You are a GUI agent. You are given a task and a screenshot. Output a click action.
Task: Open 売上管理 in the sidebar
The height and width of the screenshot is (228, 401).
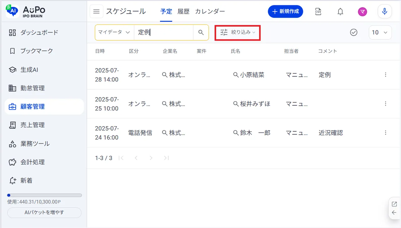[x=44, y=125]
